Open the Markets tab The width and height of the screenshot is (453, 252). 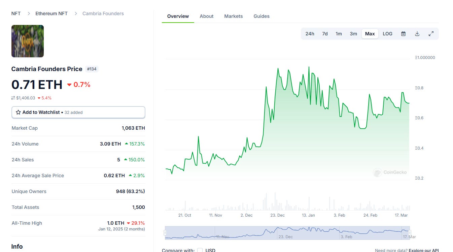[234, 16]
